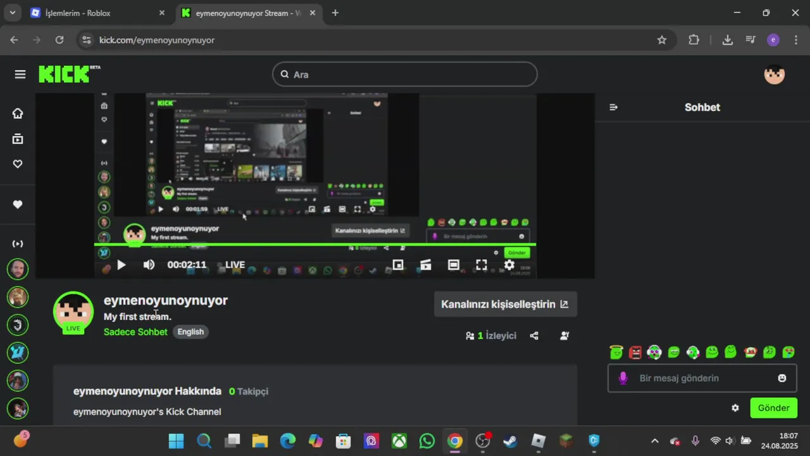The height and width of the screenshot is (456, 810).
Task: Insert the first headphones emote with pink eyes
Action: tap(654, 352)
